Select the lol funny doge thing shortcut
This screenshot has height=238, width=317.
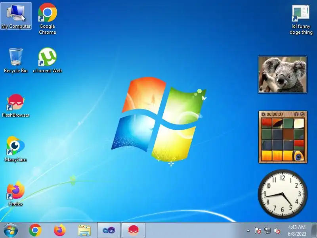(x=301, y=19)
